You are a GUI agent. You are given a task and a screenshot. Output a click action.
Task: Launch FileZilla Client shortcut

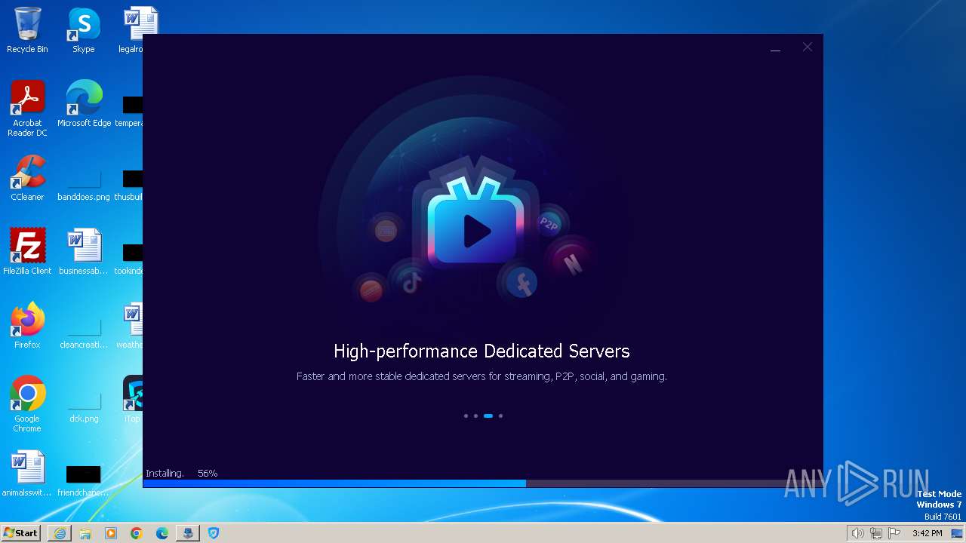[27, 252]
